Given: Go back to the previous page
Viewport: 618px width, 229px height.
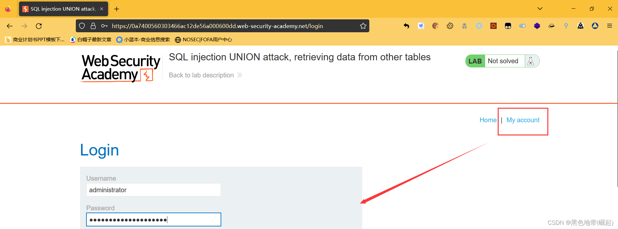Looking at the screenshot, I should 10,26.
